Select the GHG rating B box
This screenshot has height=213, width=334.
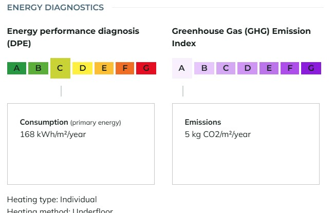(x=204, y=68)
